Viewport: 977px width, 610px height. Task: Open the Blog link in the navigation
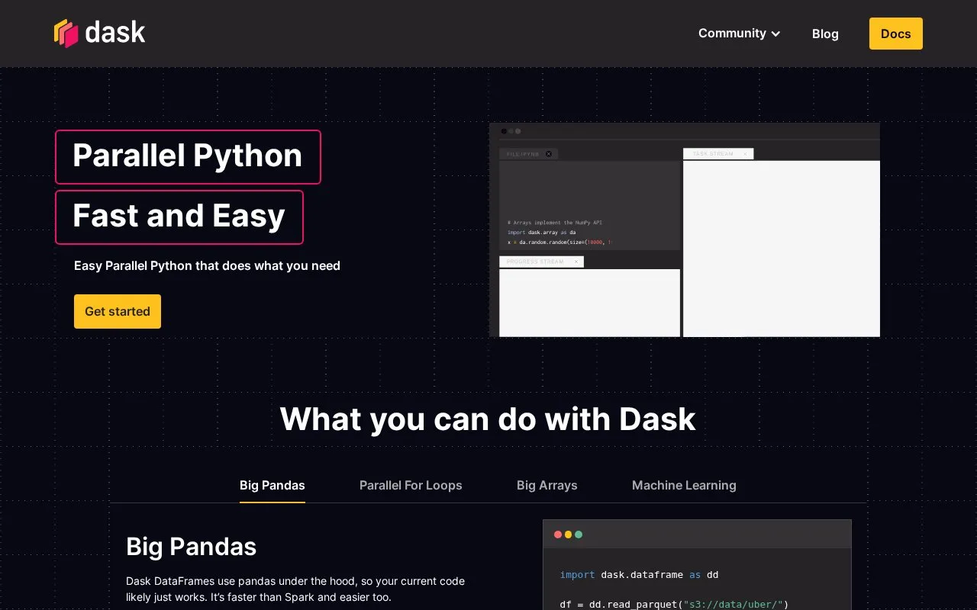825,34
